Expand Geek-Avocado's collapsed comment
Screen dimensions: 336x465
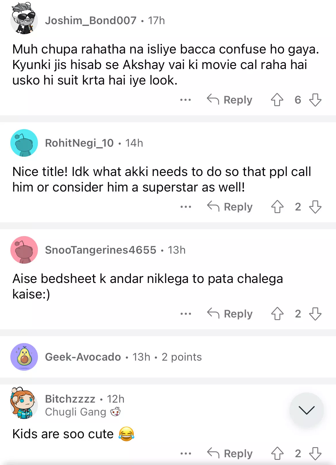(x=123, y=357)
